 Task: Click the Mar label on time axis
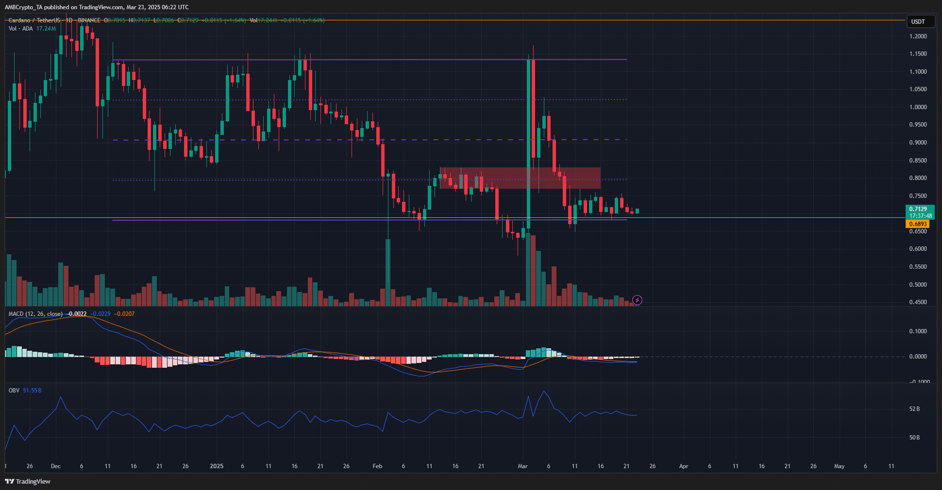click(x=522, y=466)
